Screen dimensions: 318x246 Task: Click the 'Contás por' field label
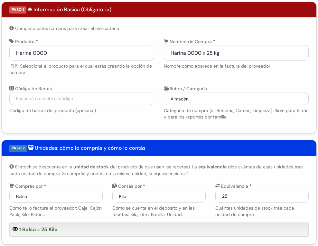click(x=130, y=186)
